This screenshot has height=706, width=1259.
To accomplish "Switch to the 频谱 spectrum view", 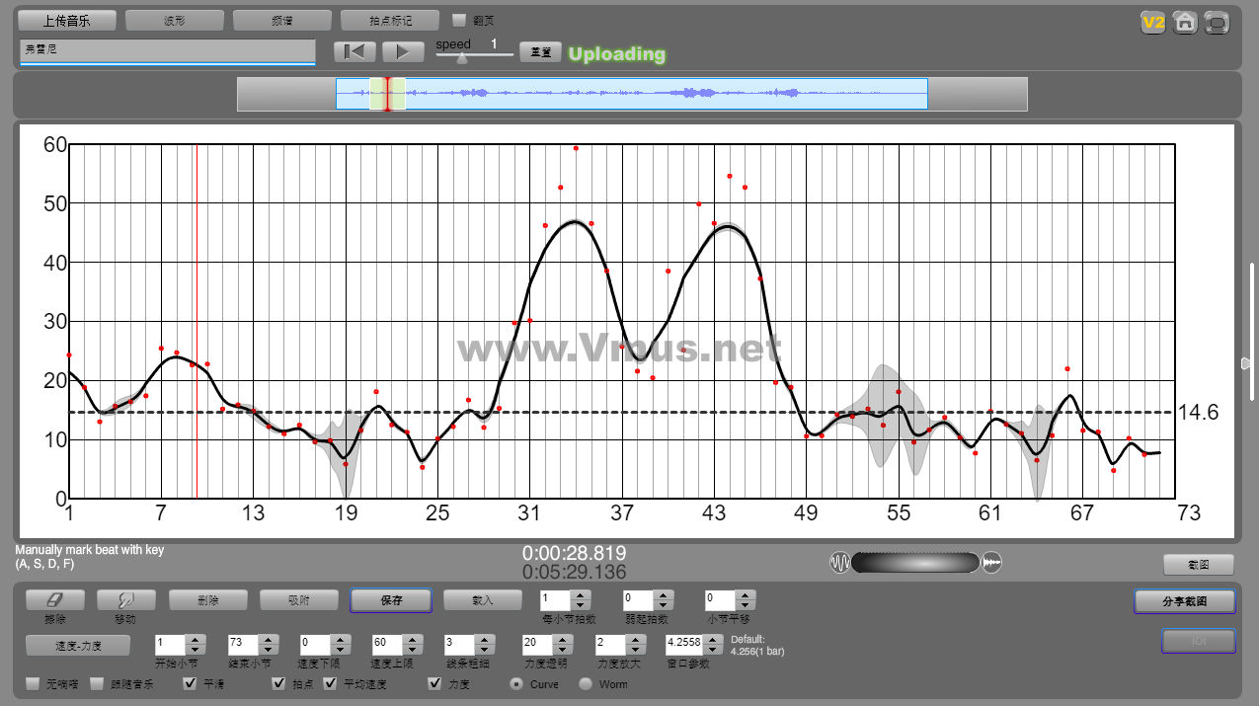I will (x=282, y=20).
